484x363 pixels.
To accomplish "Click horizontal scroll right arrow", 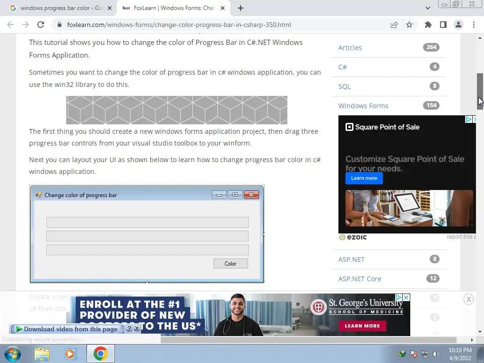I will click(x=472, y=340).
